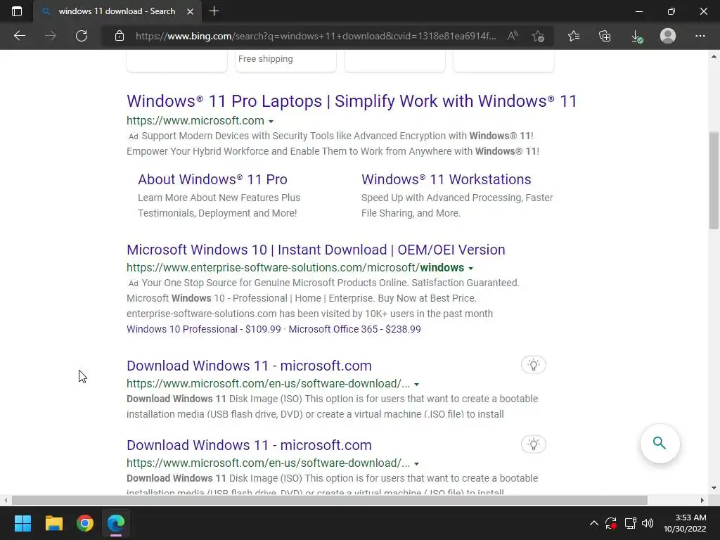The height and width of the screenshot is (540, 720).
Task: Click lightbulb icon beside second Download Windows 11 result
Action: click(533, 444)
